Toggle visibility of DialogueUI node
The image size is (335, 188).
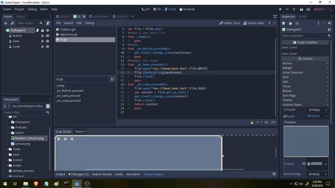[x=48, y=30]
